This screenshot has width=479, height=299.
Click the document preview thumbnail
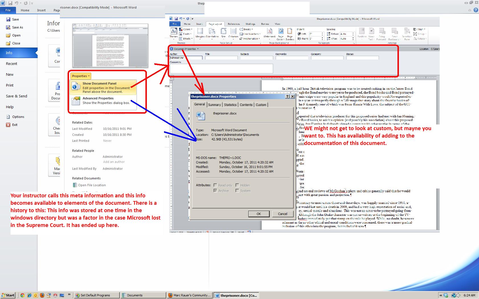point(110,46)
